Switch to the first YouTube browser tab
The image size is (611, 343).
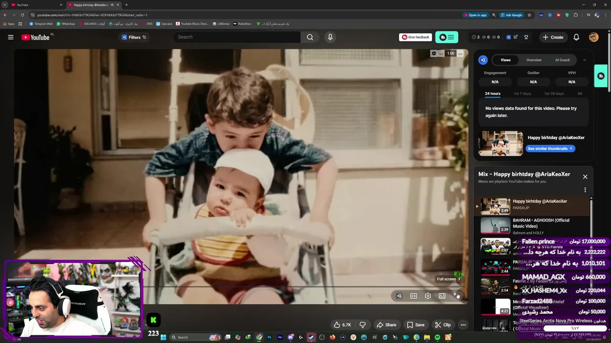36,5
